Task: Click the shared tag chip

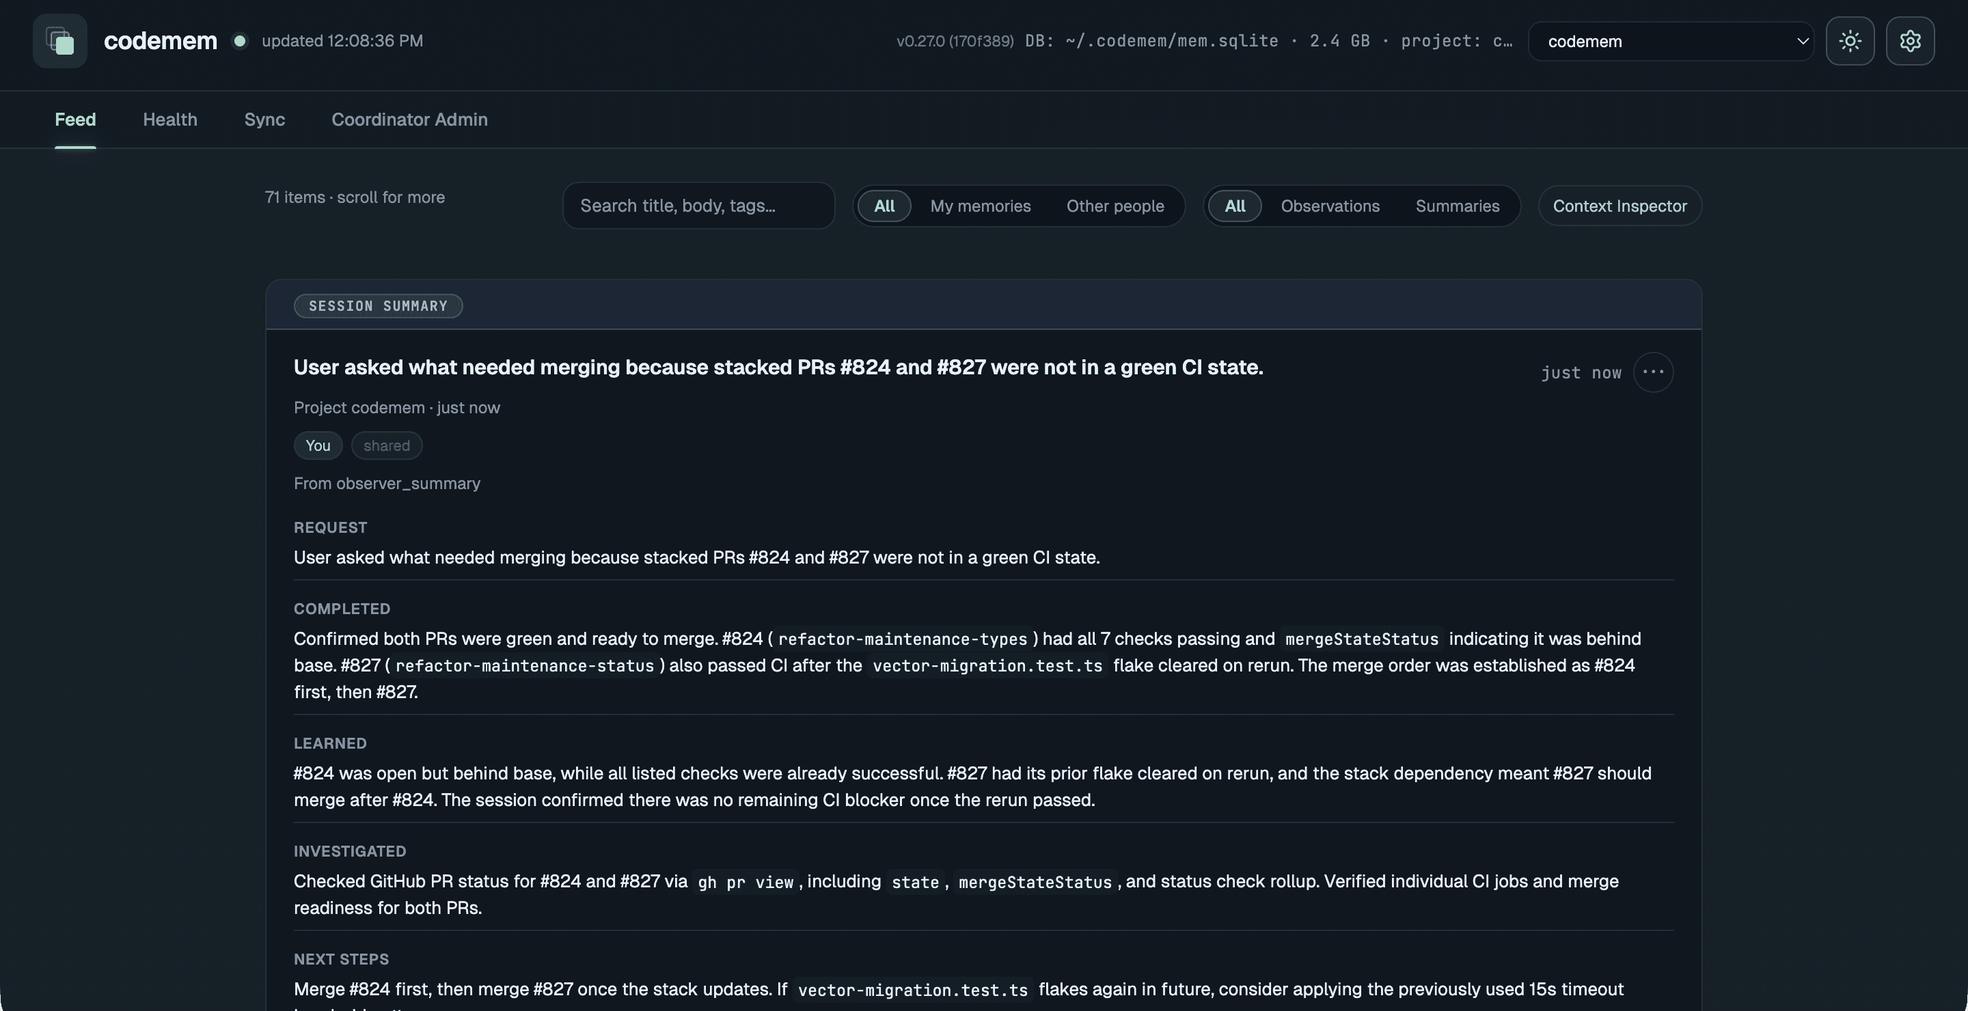Action: point(387,445)
